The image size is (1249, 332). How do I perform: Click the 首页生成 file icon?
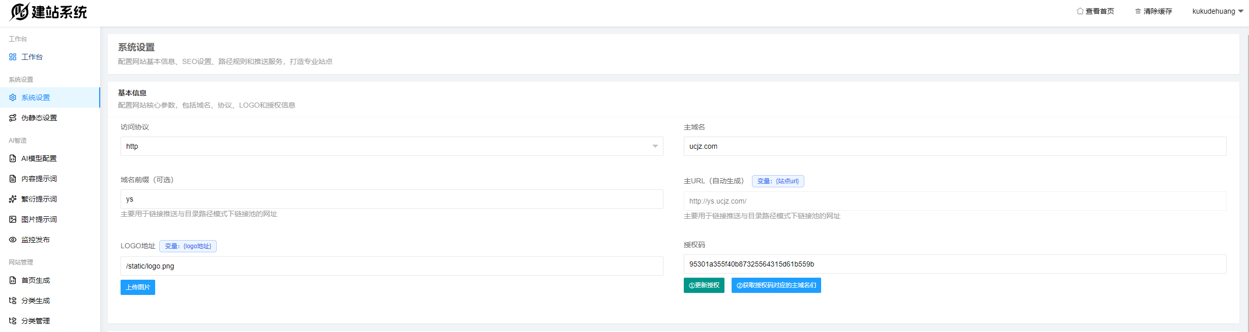pyautogui.click(x=13, y=280)
